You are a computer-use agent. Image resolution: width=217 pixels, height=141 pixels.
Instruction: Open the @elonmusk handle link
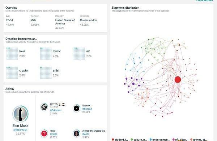point(20,130)
